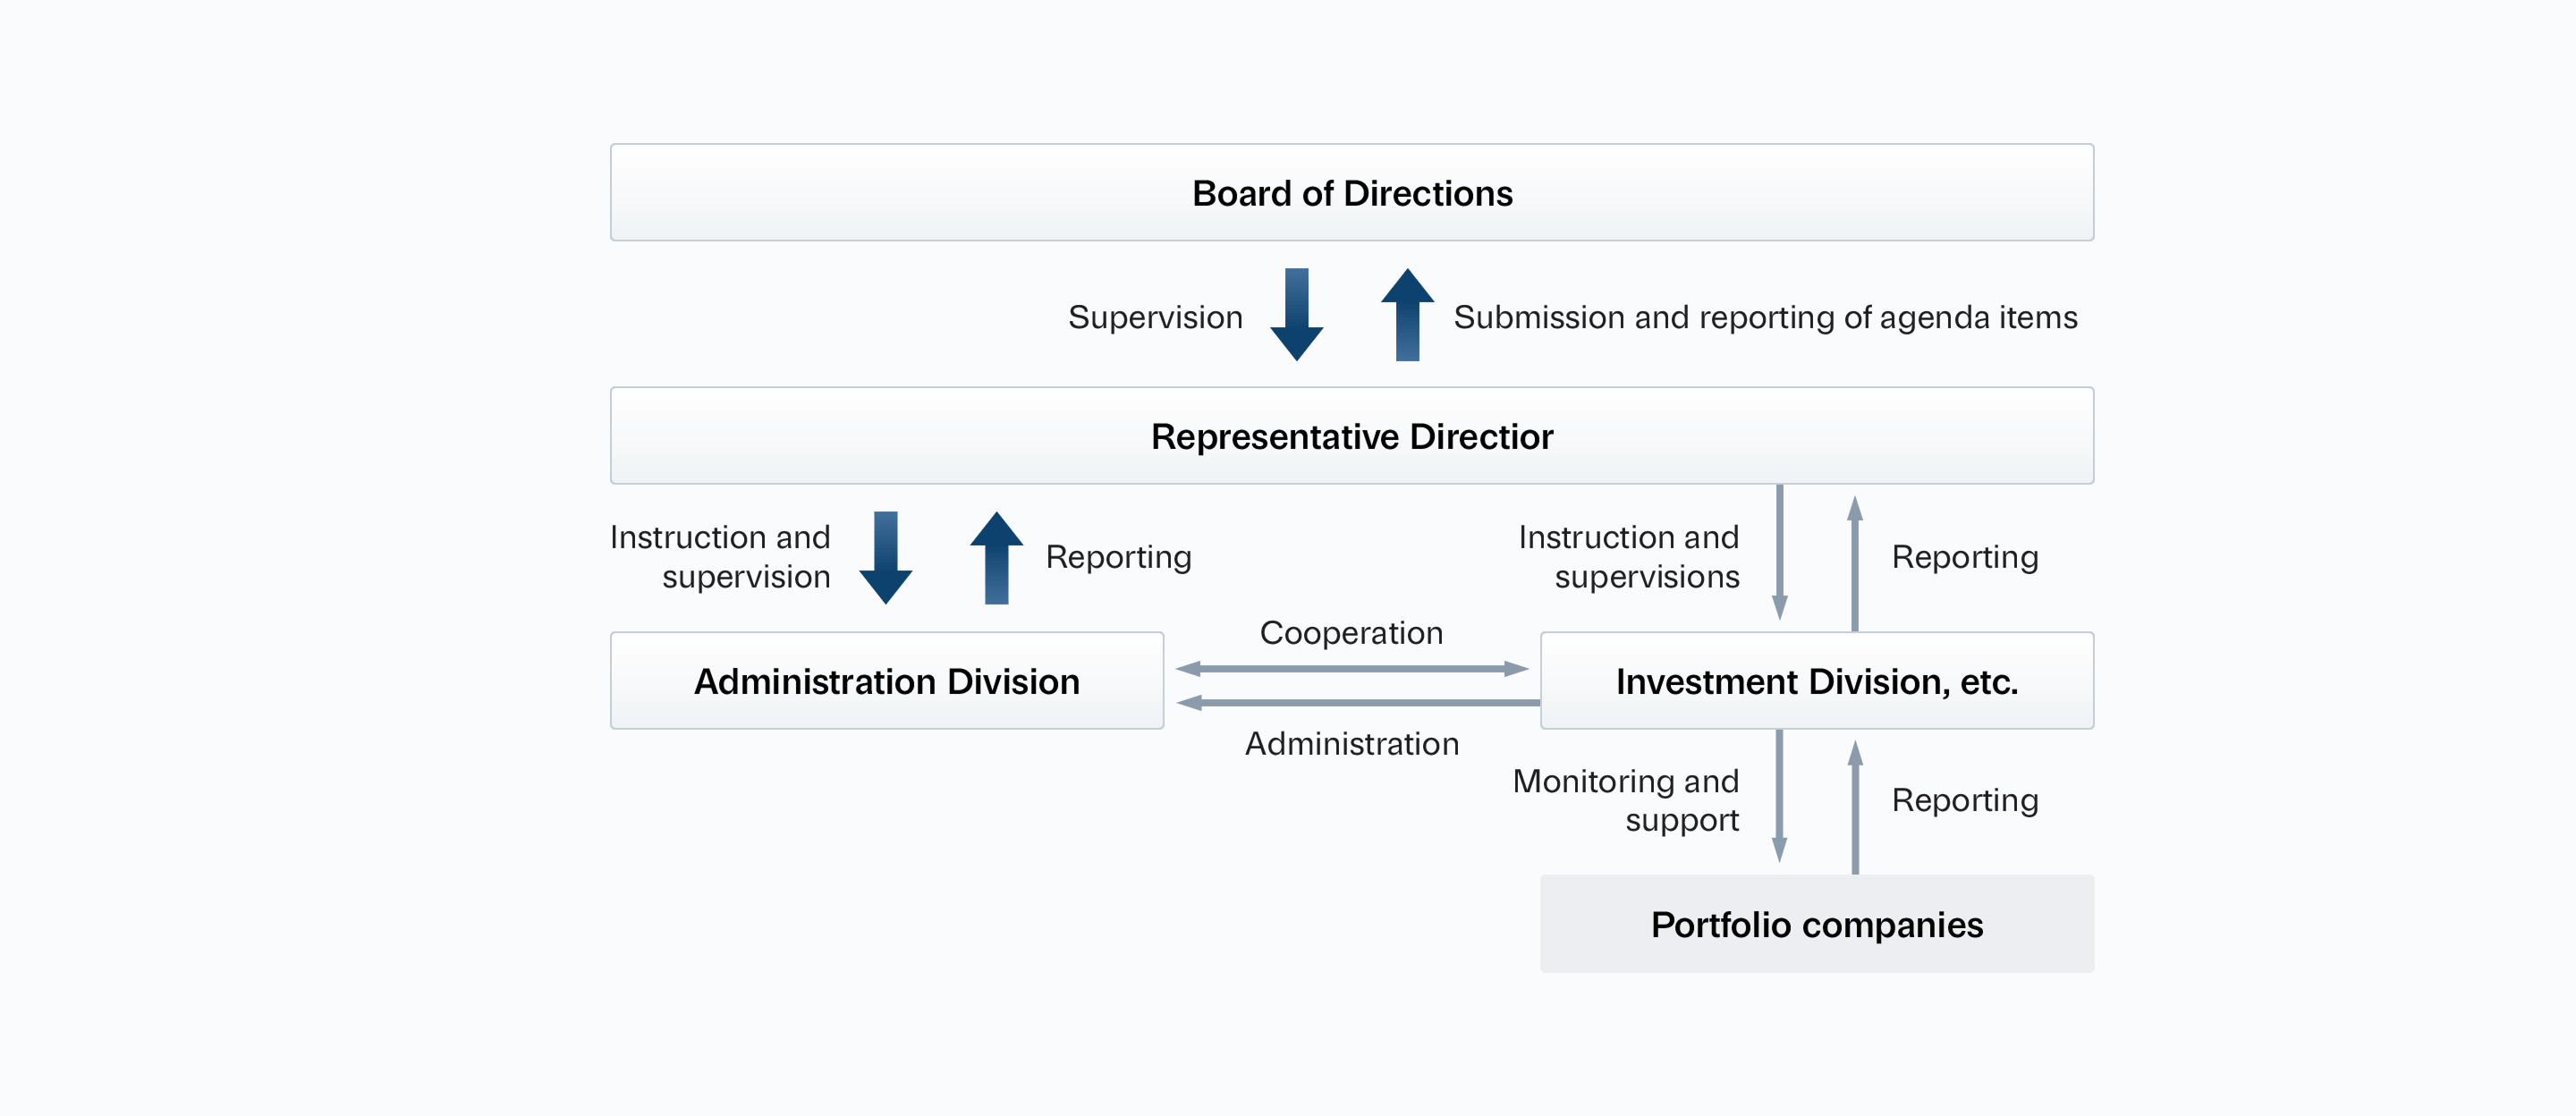Click the Administration Division box
This screenshot has height=1116, width=2576.
887,681
